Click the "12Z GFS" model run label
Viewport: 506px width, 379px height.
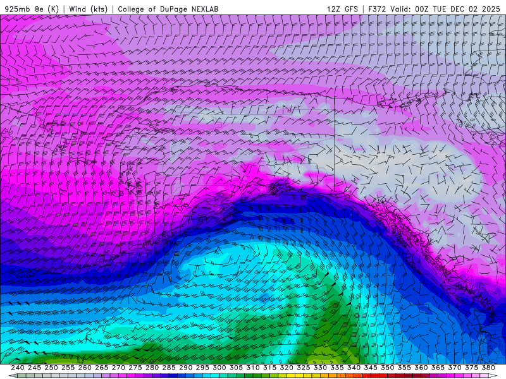coord(342,9)
